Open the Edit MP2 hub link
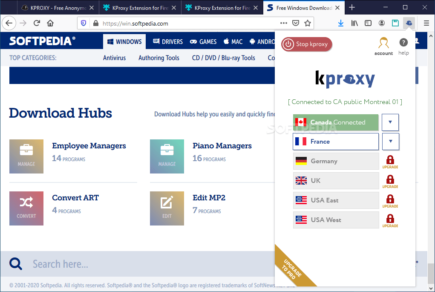435x292 pixels. click(209, 198)
